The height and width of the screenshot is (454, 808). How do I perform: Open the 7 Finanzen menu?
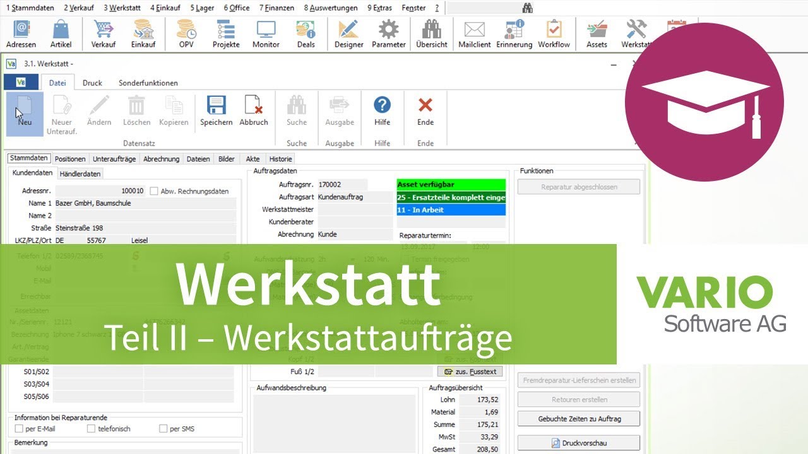pos(276,8)
